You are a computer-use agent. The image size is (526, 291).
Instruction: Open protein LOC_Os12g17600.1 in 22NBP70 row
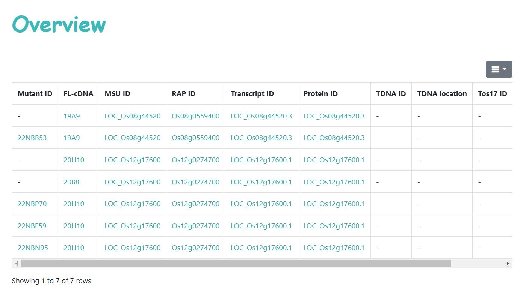pyautogui.click(x=334, y=204)
